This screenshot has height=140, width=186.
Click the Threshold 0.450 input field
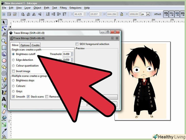pyautogui.click(x=67, y=54)
